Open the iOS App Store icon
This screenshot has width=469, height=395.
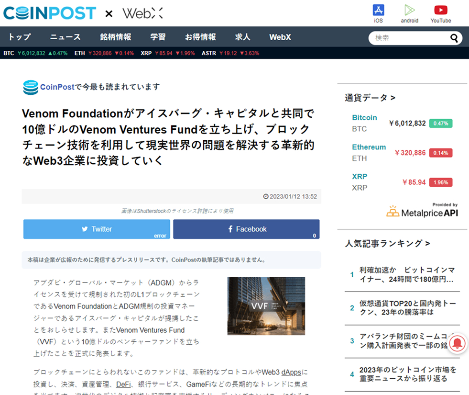[378, 10]
